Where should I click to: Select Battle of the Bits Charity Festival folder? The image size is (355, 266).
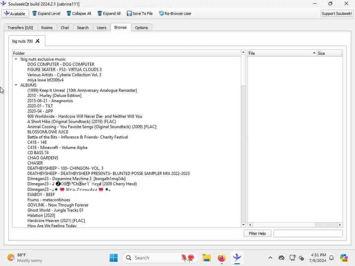tap(78, 137)
